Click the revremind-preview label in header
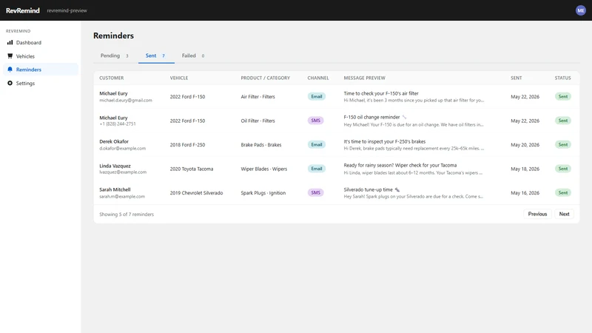592x333 pixels. pos(67,10)
